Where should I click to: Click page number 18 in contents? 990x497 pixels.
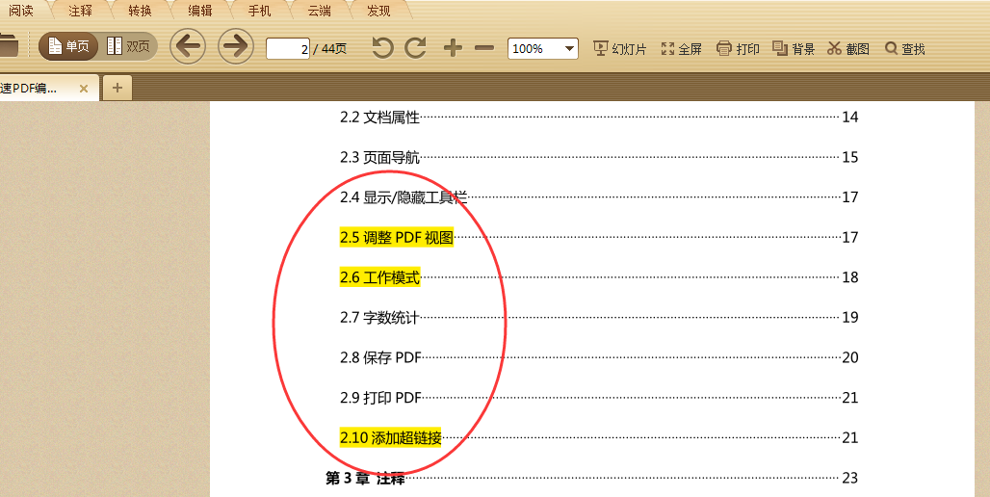pyautogui.click(x=849, y=277)
